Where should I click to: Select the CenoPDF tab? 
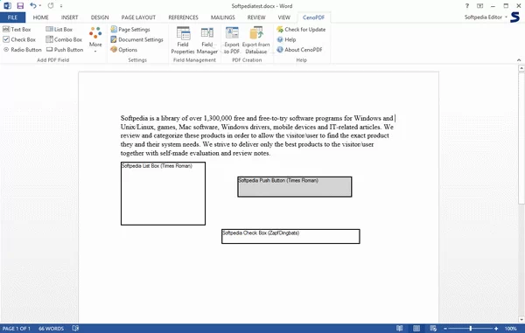(313, 17)
